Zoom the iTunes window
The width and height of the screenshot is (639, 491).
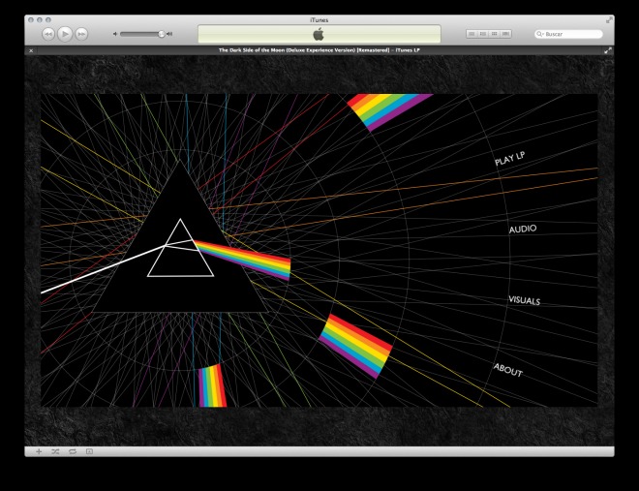(48, 20)
